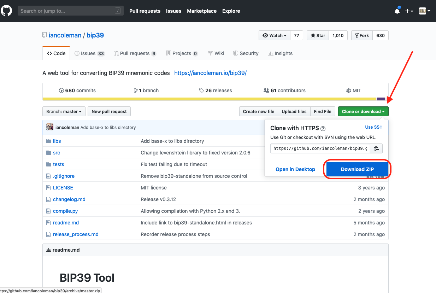View the 1,010 stargazers count
The height and width of the screenshot is (293, 436).
tap(338, 35)
